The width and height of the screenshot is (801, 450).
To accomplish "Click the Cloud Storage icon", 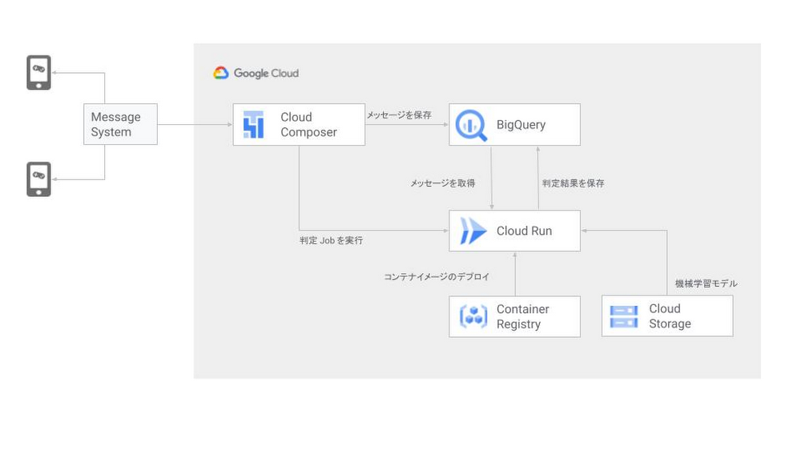I will pyautogui.click(x=624, y=317).
